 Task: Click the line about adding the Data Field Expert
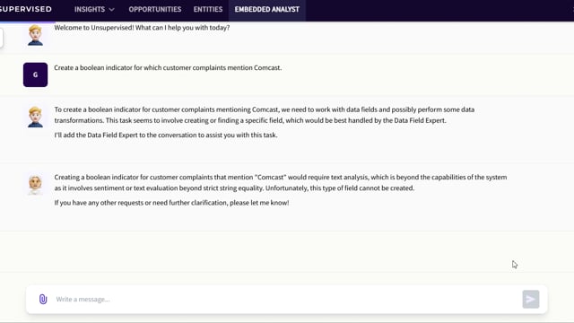(166, 135)
